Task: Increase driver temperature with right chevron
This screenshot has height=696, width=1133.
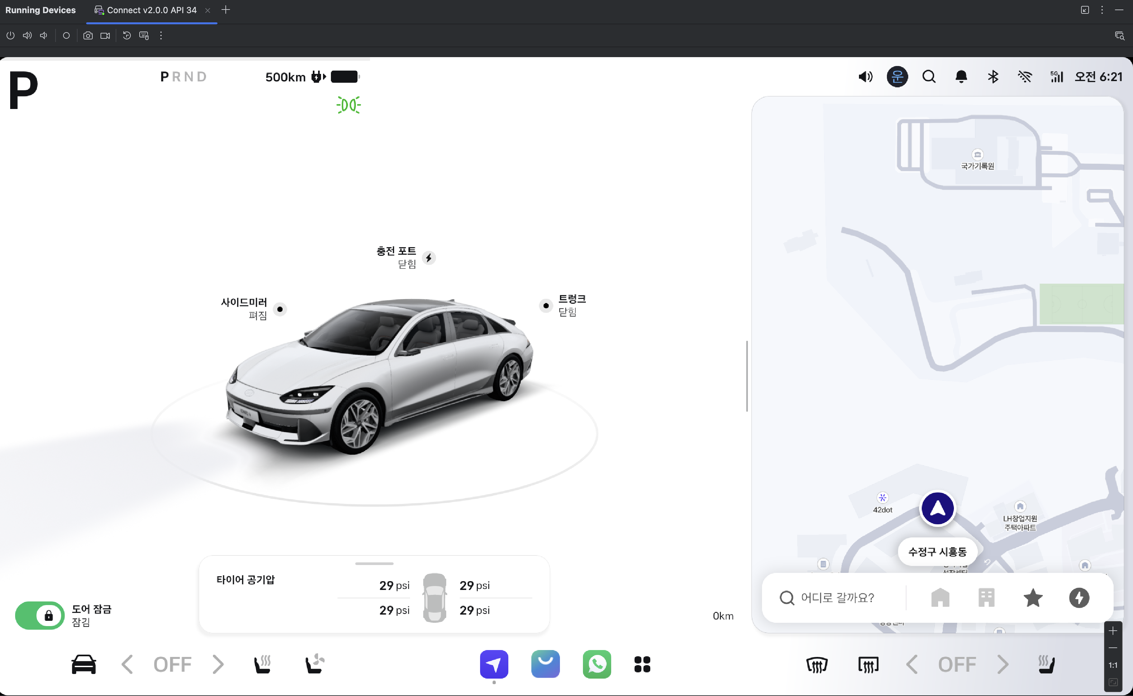Action: 218,664
